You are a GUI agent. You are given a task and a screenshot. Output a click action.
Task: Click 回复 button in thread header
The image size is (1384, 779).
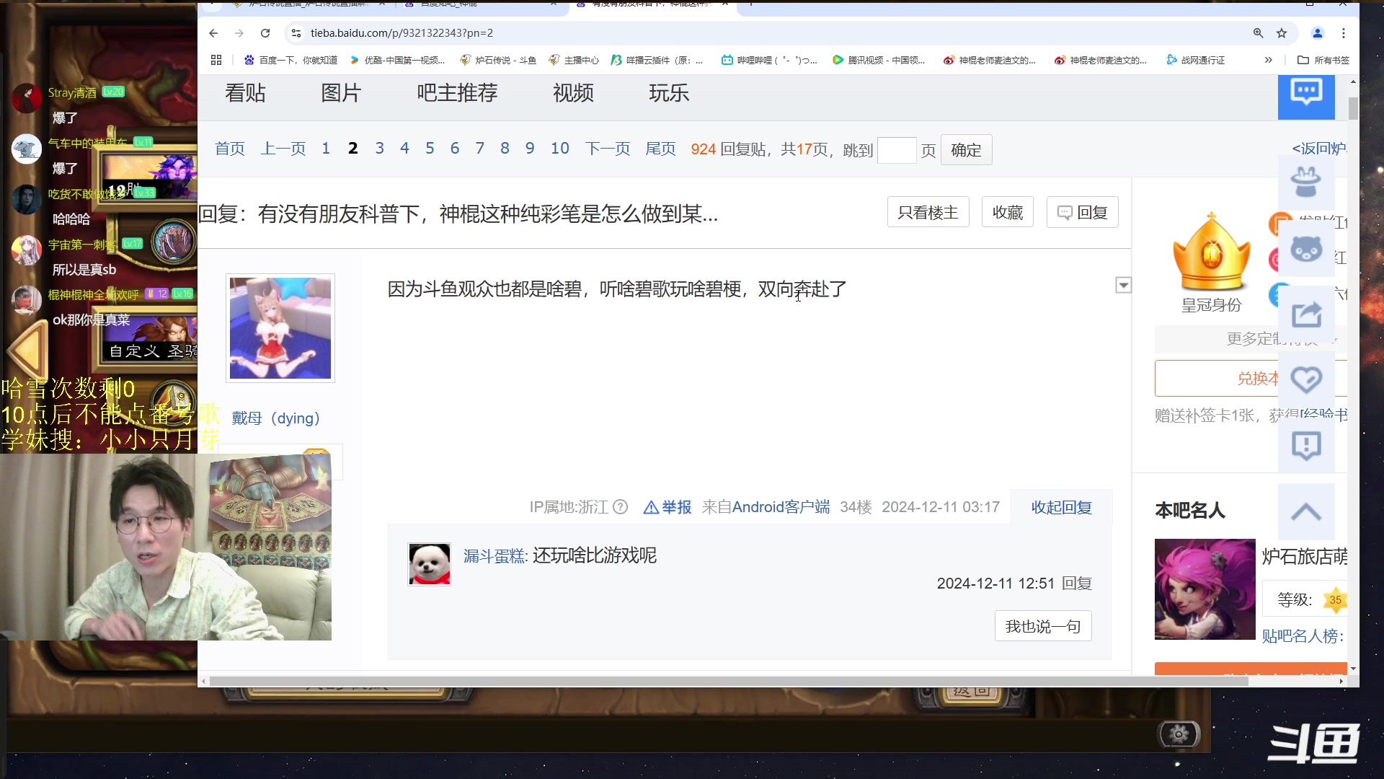(1082, 213)
